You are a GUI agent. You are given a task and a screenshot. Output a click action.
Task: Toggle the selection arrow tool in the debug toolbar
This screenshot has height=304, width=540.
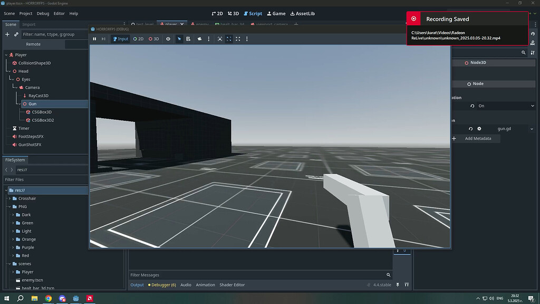[x=179, y=39]
